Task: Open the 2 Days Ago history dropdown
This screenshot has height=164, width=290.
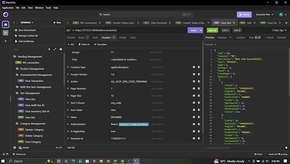Action: 279,30
